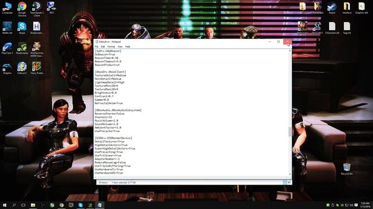The height and width of the screenshot is (209, 373).
Task: Open the Recycle Bin
Action: pos(347,169)
